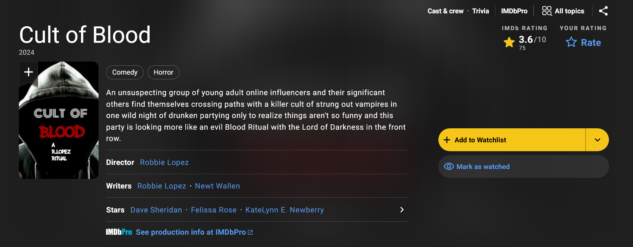
Task: Click the blue outline Rate star
Action: [571, 42]
